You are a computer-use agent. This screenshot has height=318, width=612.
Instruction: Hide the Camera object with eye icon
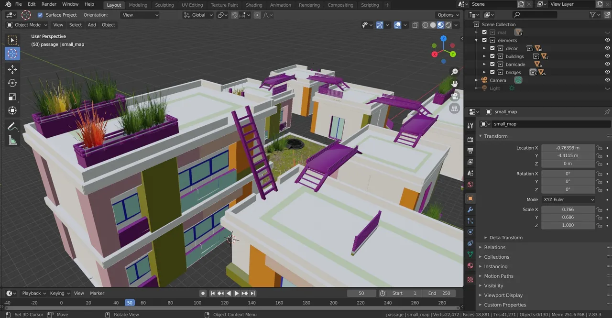(x=607, y=80)
